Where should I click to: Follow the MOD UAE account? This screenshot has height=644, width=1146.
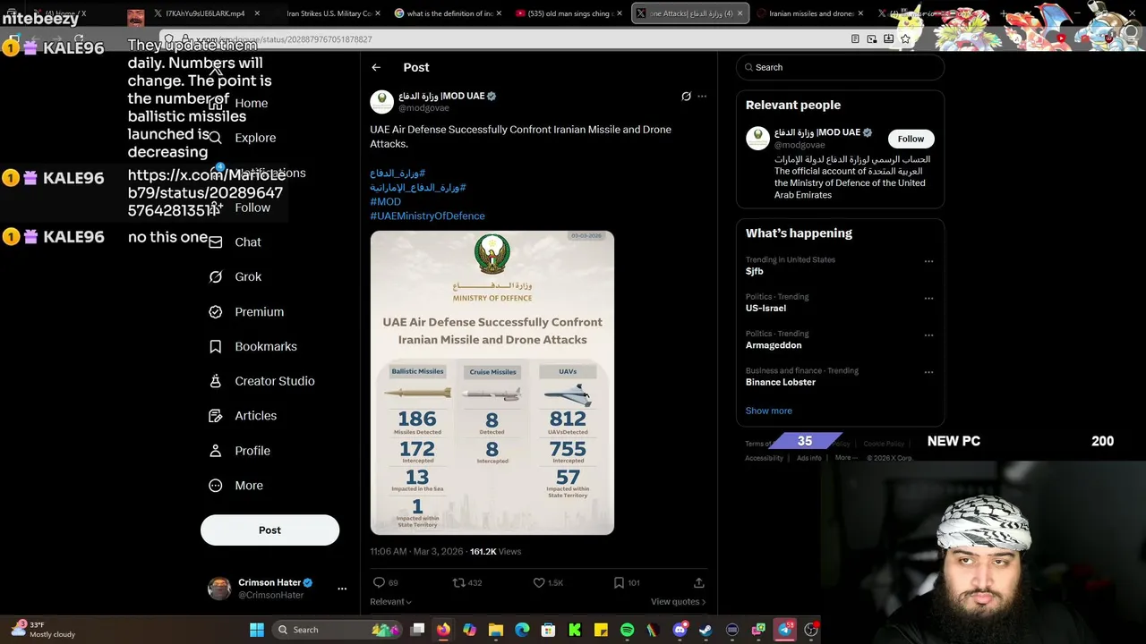911,139
